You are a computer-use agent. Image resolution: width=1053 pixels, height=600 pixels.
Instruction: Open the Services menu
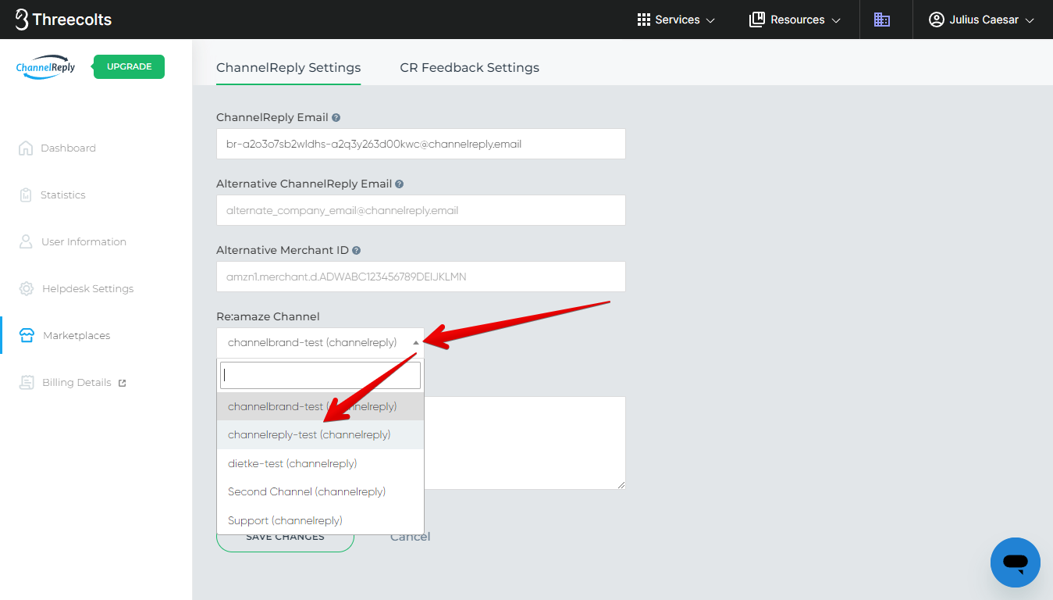click(x=676, y=20)
